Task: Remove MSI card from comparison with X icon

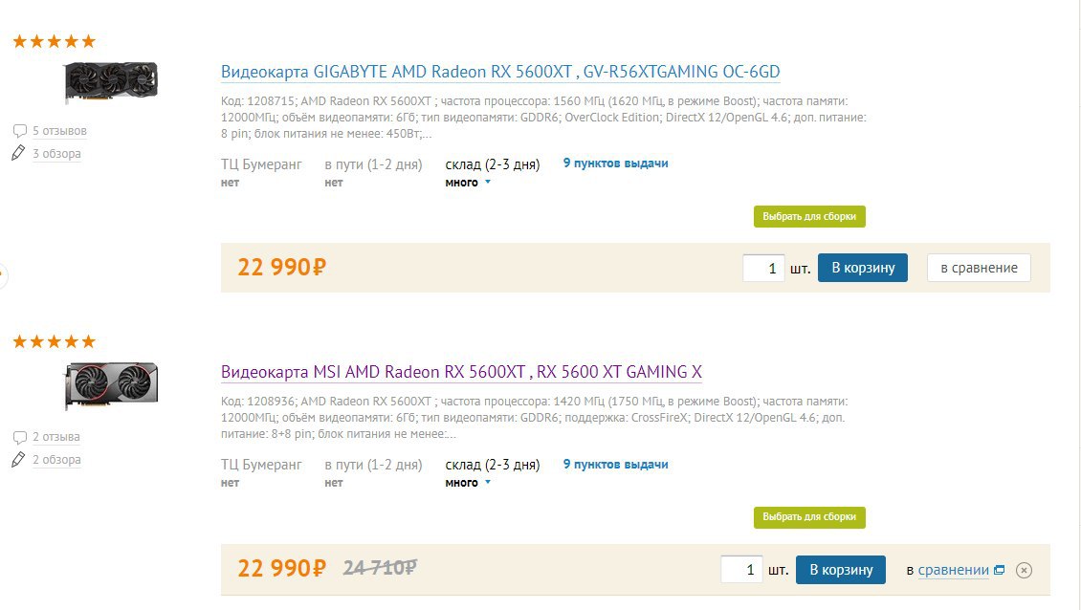Action: (1024, 571)
